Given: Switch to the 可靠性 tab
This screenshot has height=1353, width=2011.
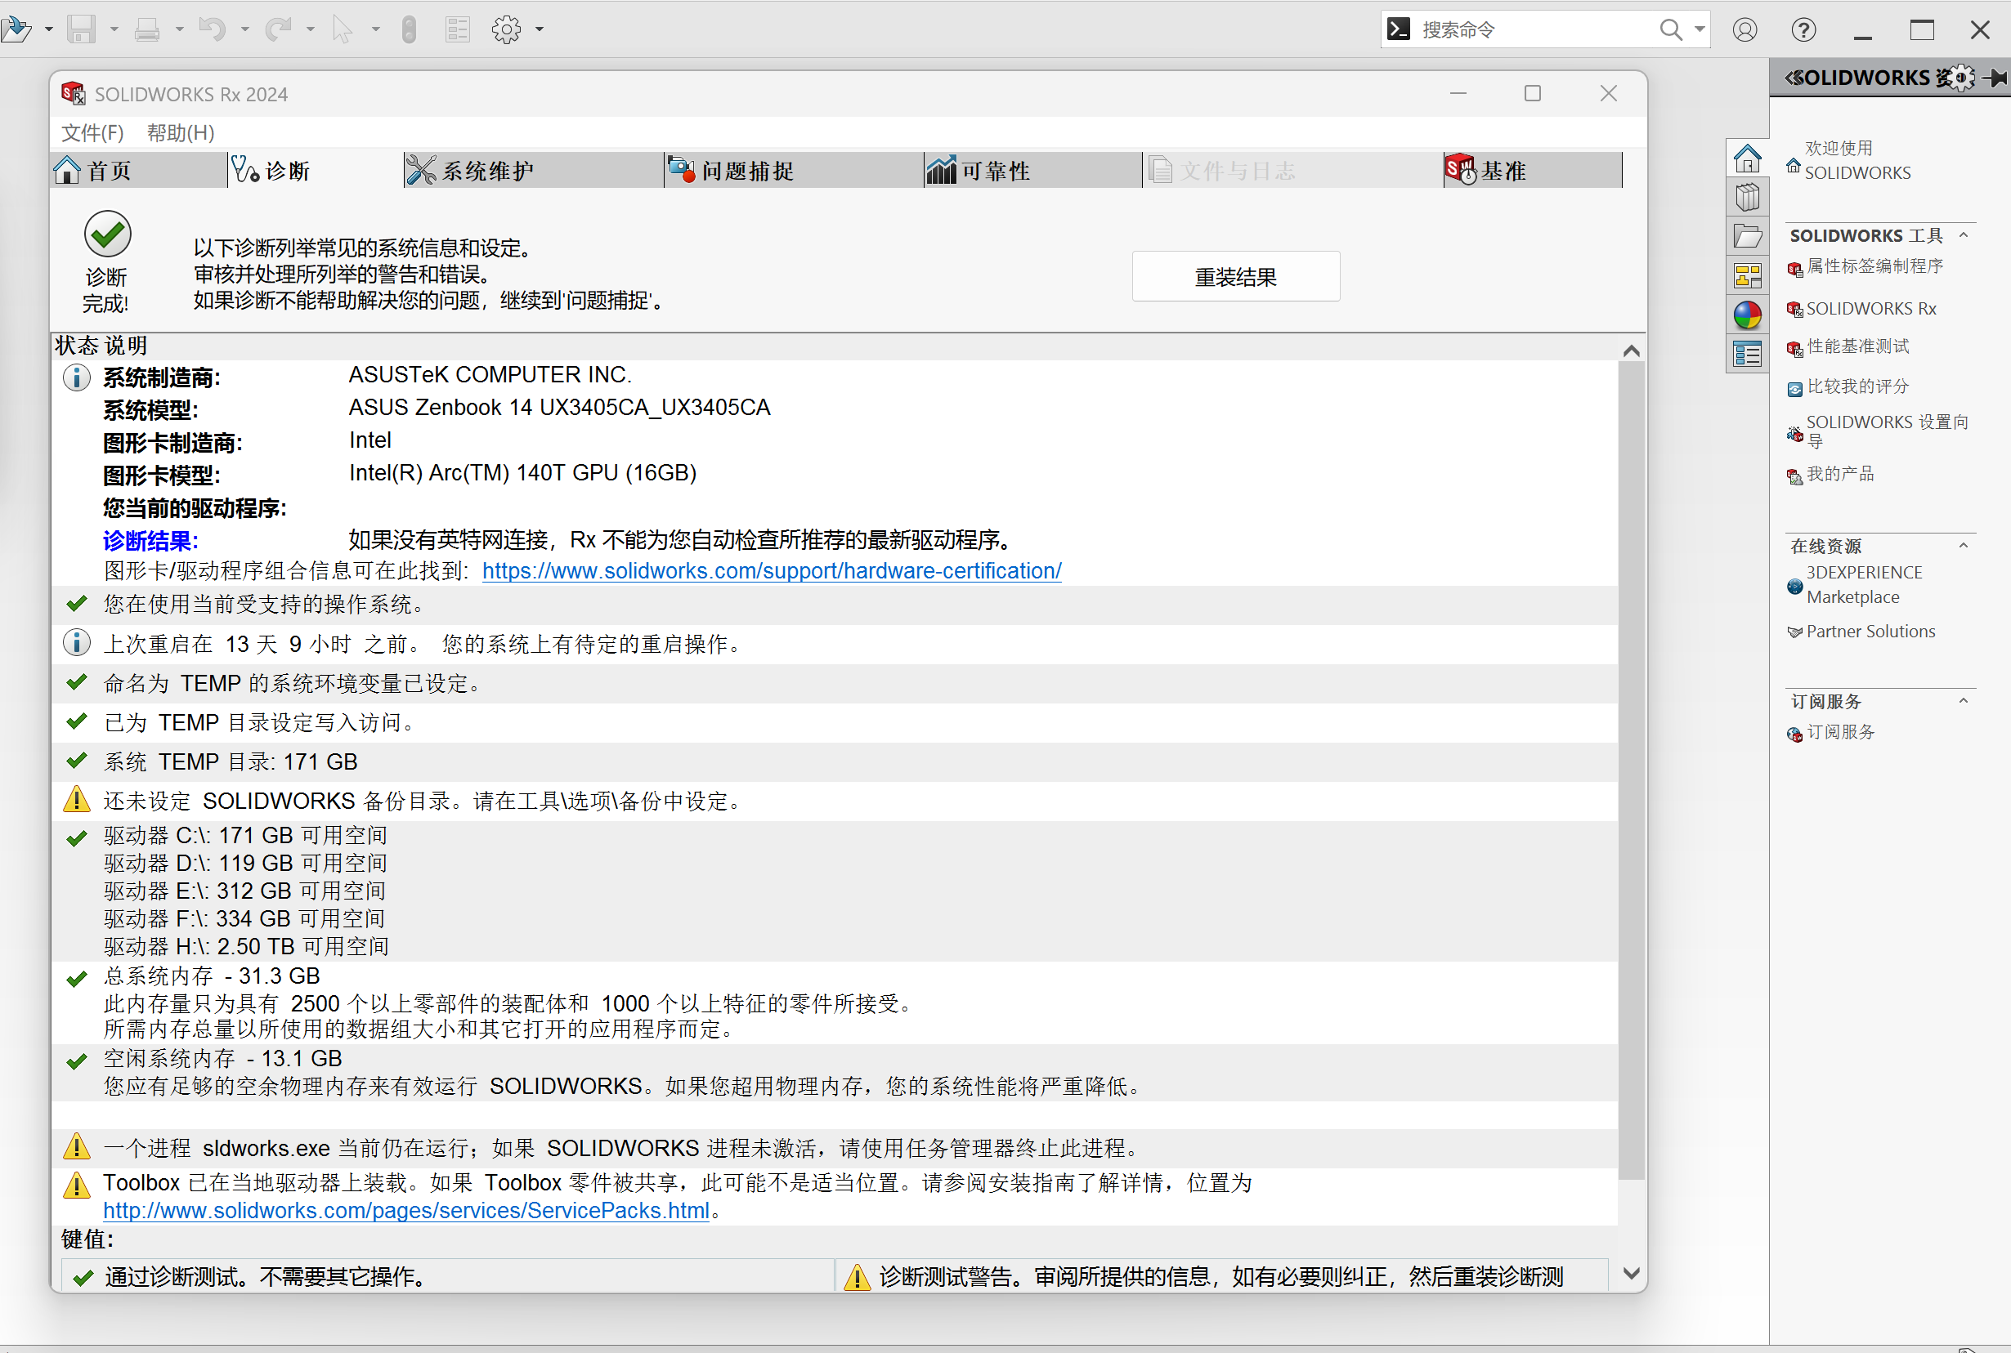Looking at the screenshot, I should (x=1033, y=170).
